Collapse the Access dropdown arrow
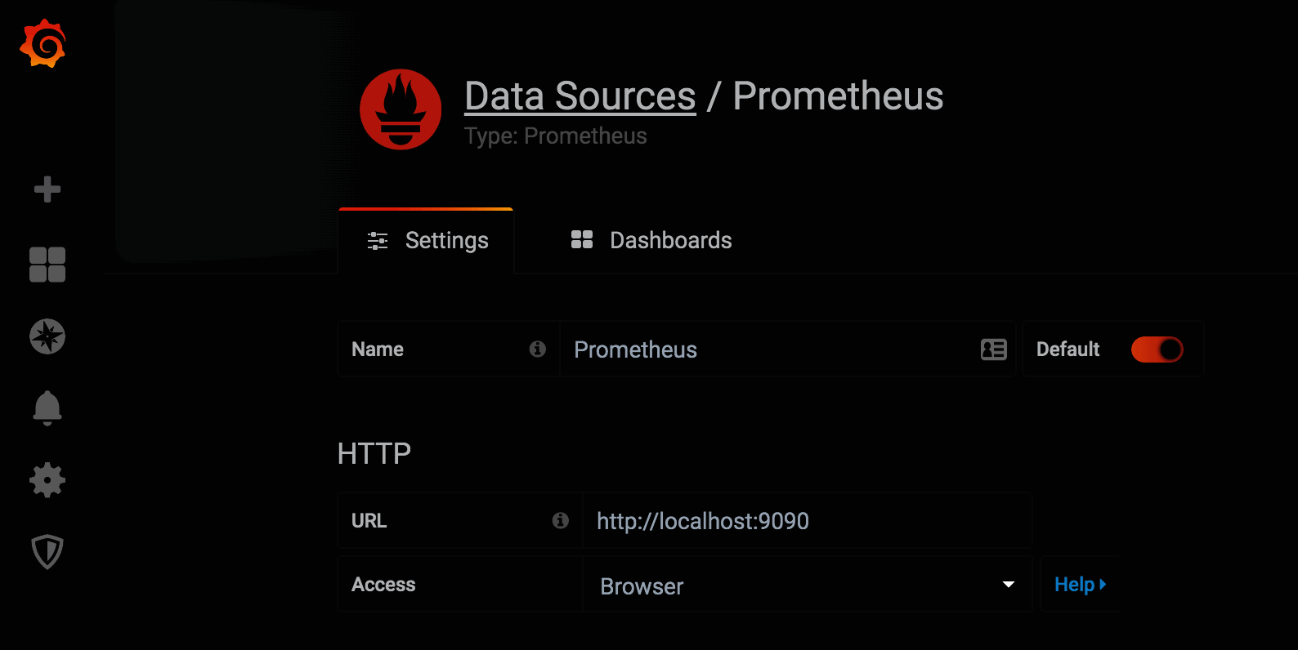This screenshot has height=650, width=1298. tap(1007, 585)
